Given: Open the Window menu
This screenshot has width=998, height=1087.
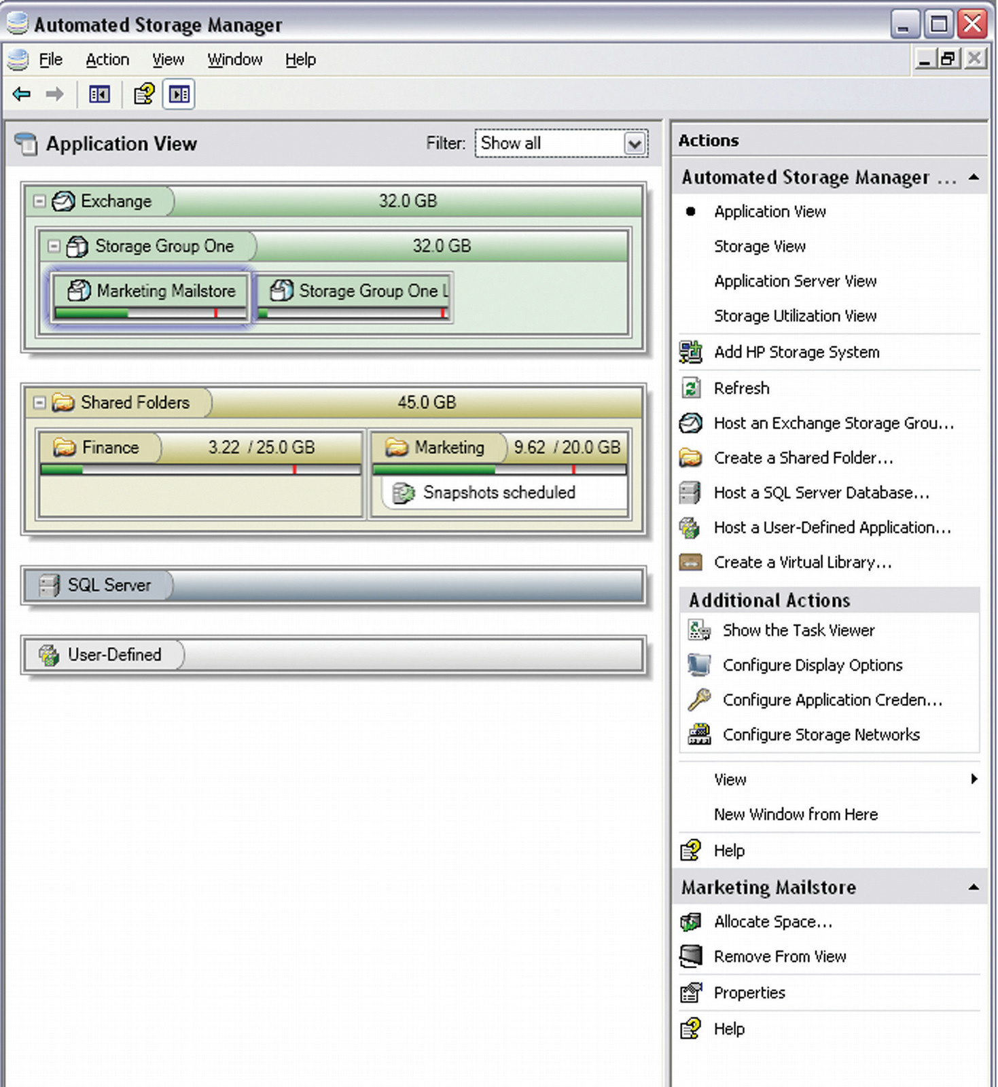Looking at the screenshot, I should pos(234,60).
